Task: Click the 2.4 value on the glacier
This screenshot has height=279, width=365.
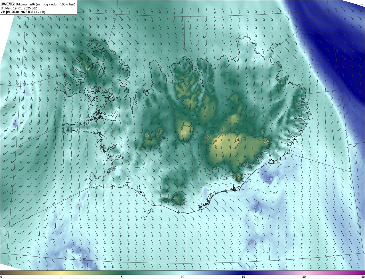Action: (x=183, y=133)
